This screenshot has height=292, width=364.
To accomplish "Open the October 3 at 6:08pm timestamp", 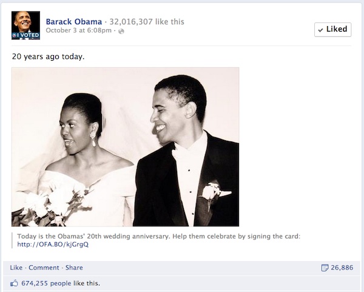I will tap(79, 30).
